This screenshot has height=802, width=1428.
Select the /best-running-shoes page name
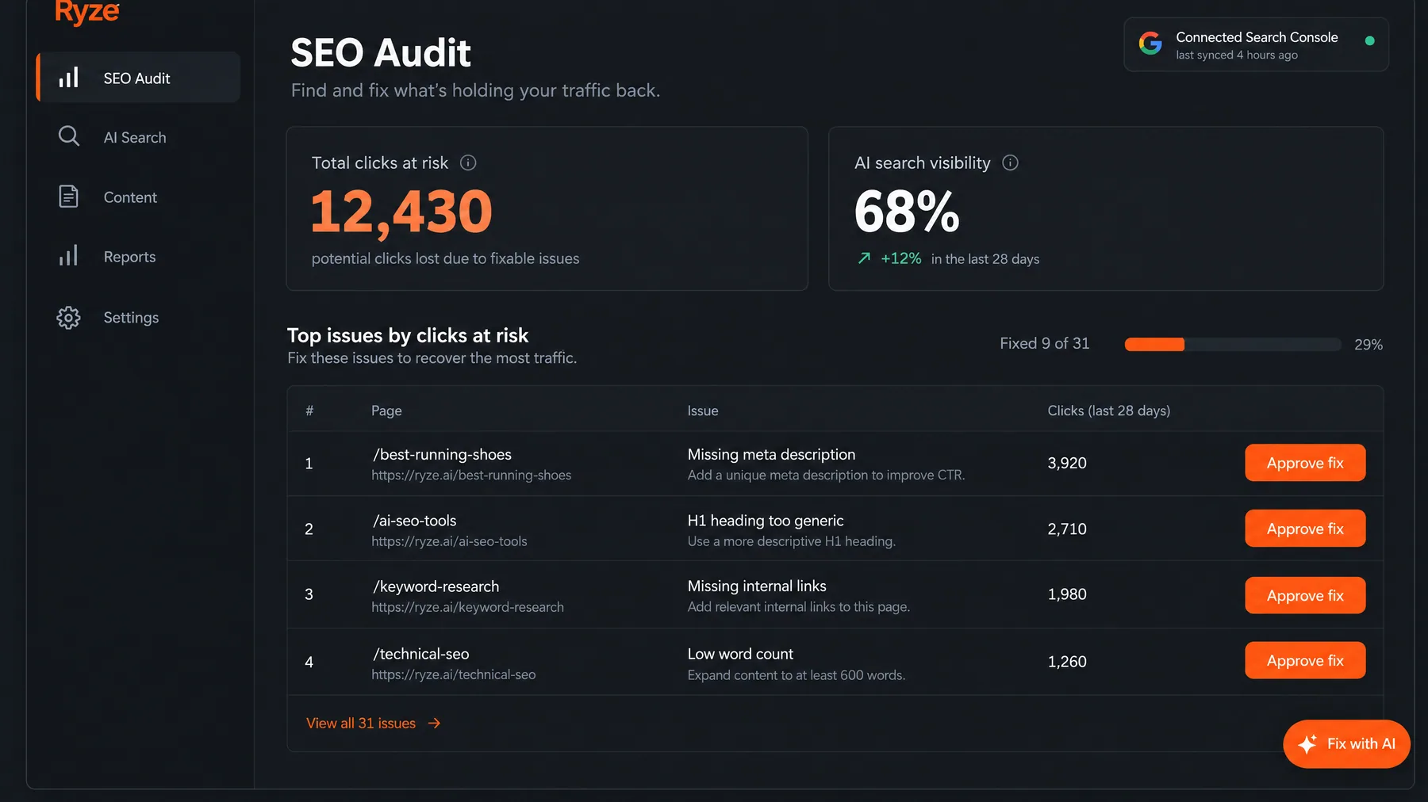click(x=443, y=454)
